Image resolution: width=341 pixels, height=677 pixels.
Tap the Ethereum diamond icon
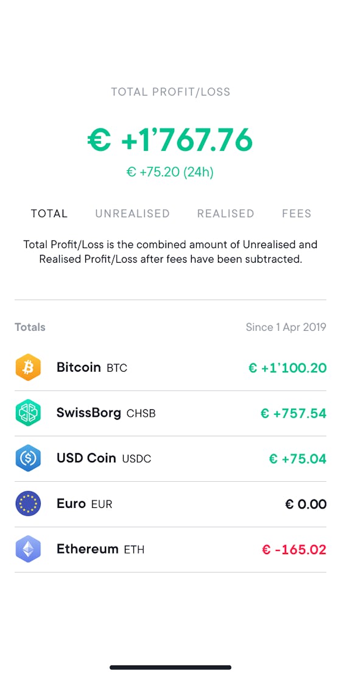click(28, 549)
